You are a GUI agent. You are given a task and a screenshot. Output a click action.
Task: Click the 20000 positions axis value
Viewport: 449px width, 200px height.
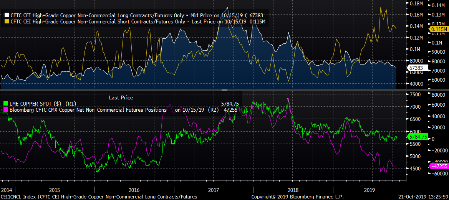[438, 127]
